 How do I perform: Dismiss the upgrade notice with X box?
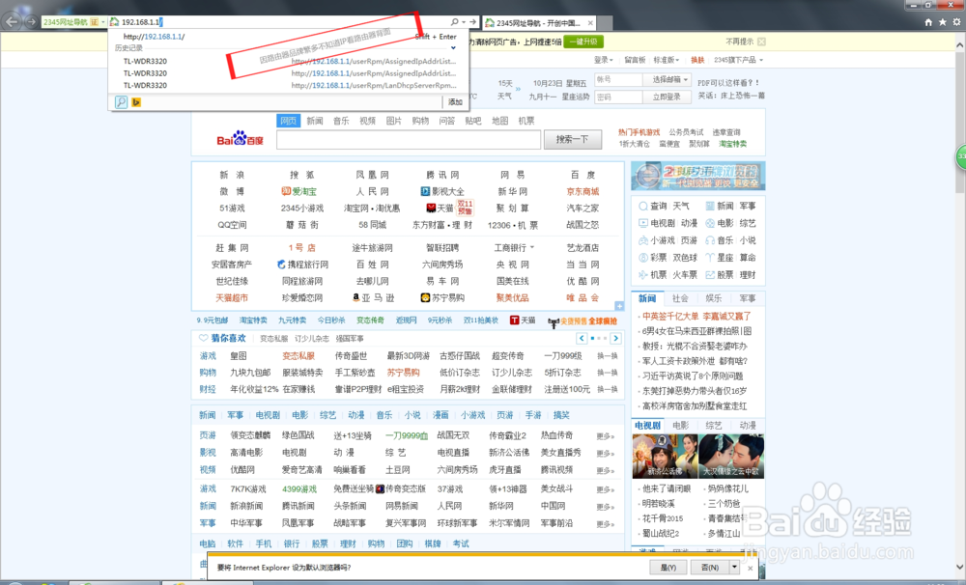click(x=761, y=42)
